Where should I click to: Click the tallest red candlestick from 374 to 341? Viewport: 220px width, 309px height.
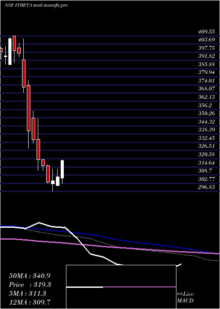click(29, 108)
